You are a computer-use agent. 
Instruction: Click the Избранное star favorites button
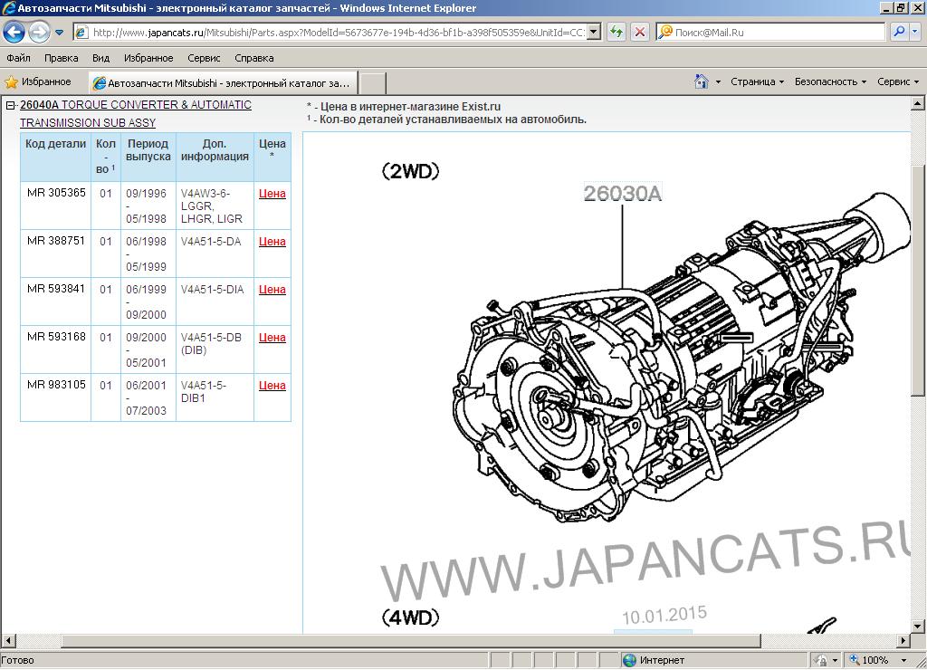38,82
